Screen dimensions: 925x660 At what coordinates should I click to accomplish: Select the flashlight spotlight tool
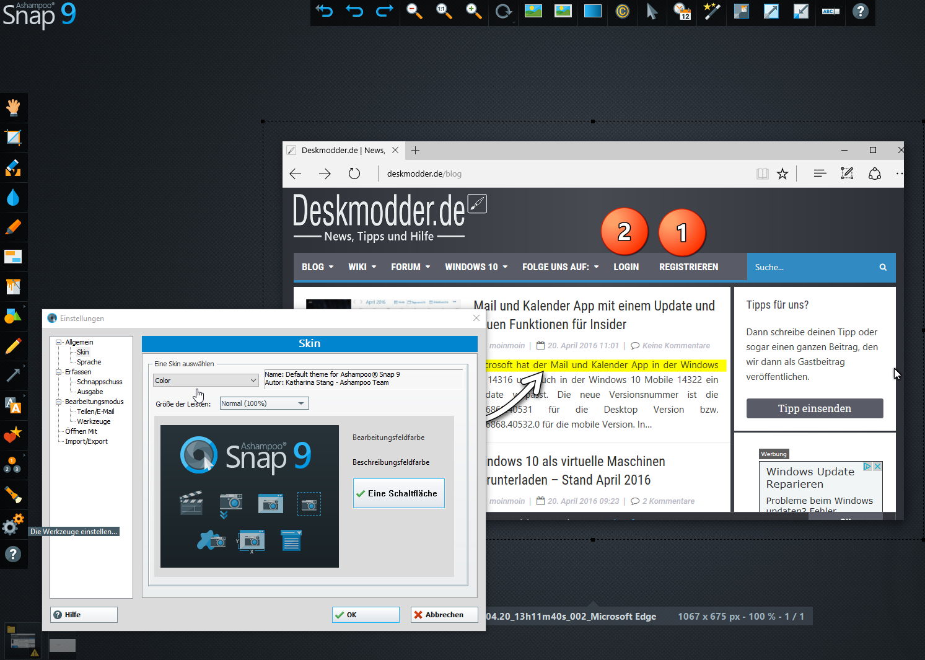(13, 495)
